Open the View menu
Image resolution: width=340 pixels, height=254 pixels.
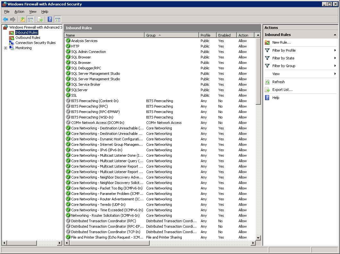click(33, 12)
